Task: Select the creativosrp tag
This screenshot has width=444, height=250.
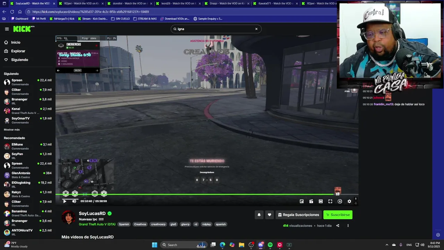Action: pyautogui.click(x=158, y=224)
